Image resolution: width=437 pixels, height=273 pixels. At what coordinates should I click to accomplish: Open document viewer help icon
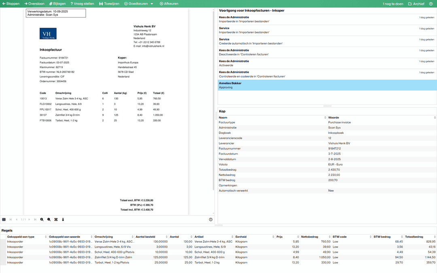pos(210,220)
